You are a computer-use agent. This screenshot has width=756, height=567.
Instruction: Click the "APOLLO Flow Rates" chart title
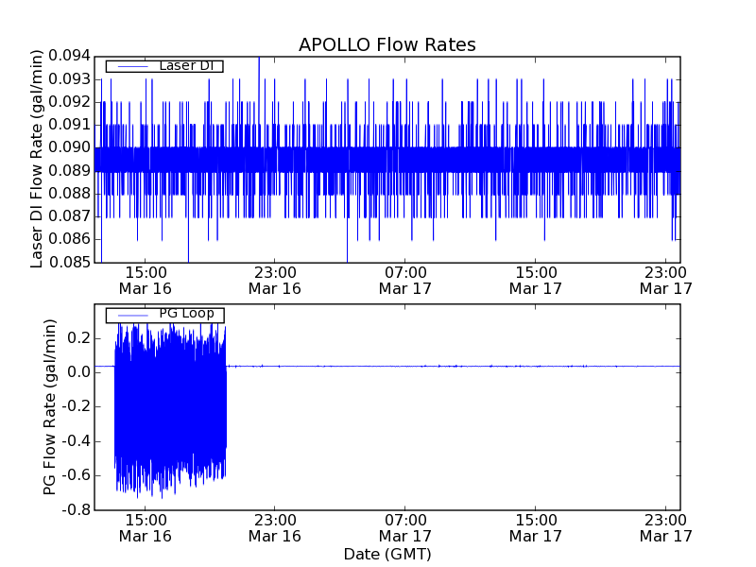tap(387, 44)
